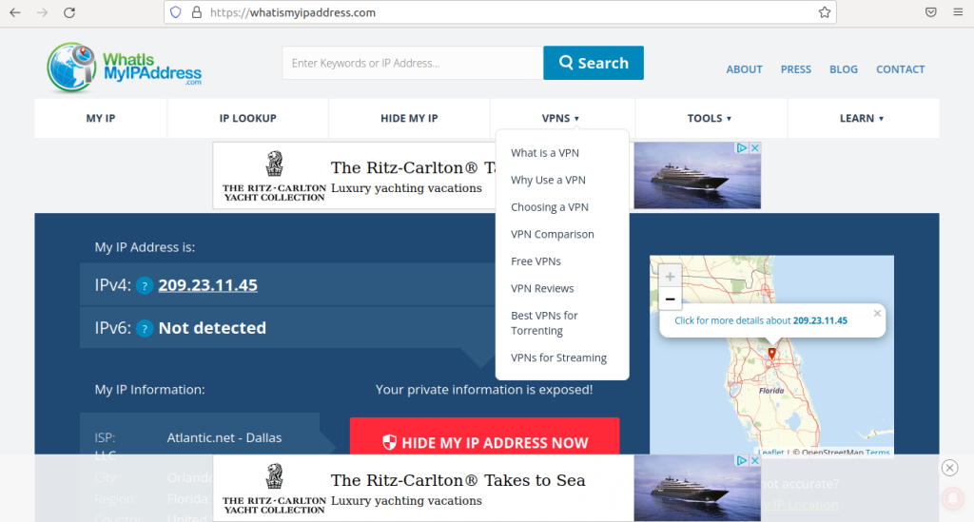Click the red notification bell icon
974x522 pixels.
(x=952, y=497)
